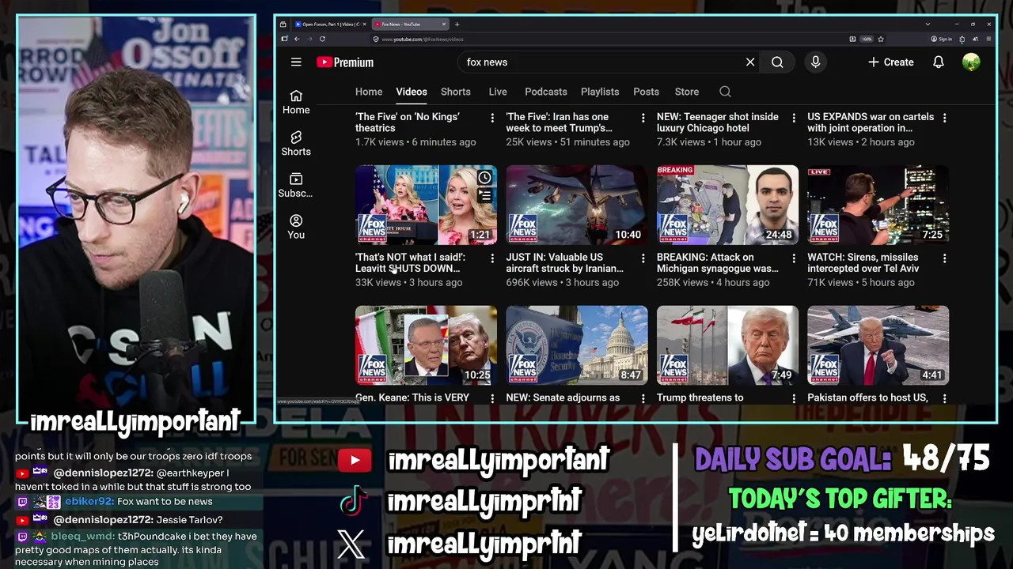Open options for Teenager shot Chicago video
The image size is (1013, 569).
pyautogui.click(x=794, y=118)
